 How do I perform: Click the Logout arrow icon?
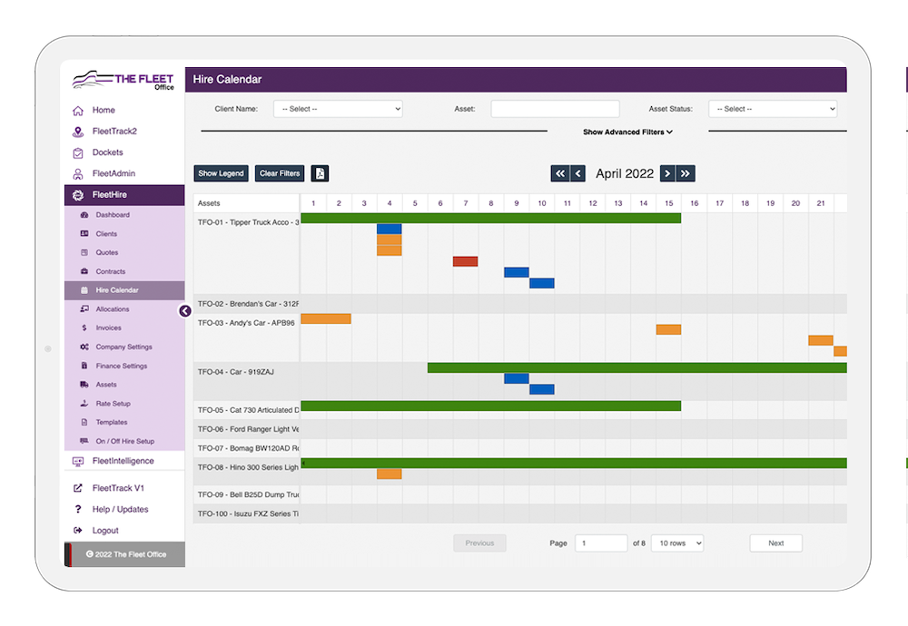click(x=77, y=531)
